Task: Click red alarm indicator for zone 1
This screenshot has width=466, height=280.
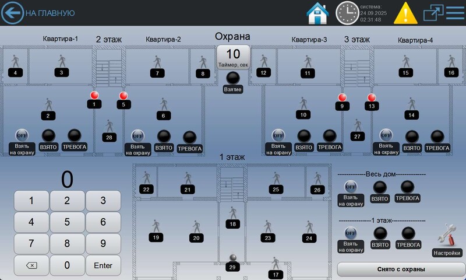Action: (94, 95)
